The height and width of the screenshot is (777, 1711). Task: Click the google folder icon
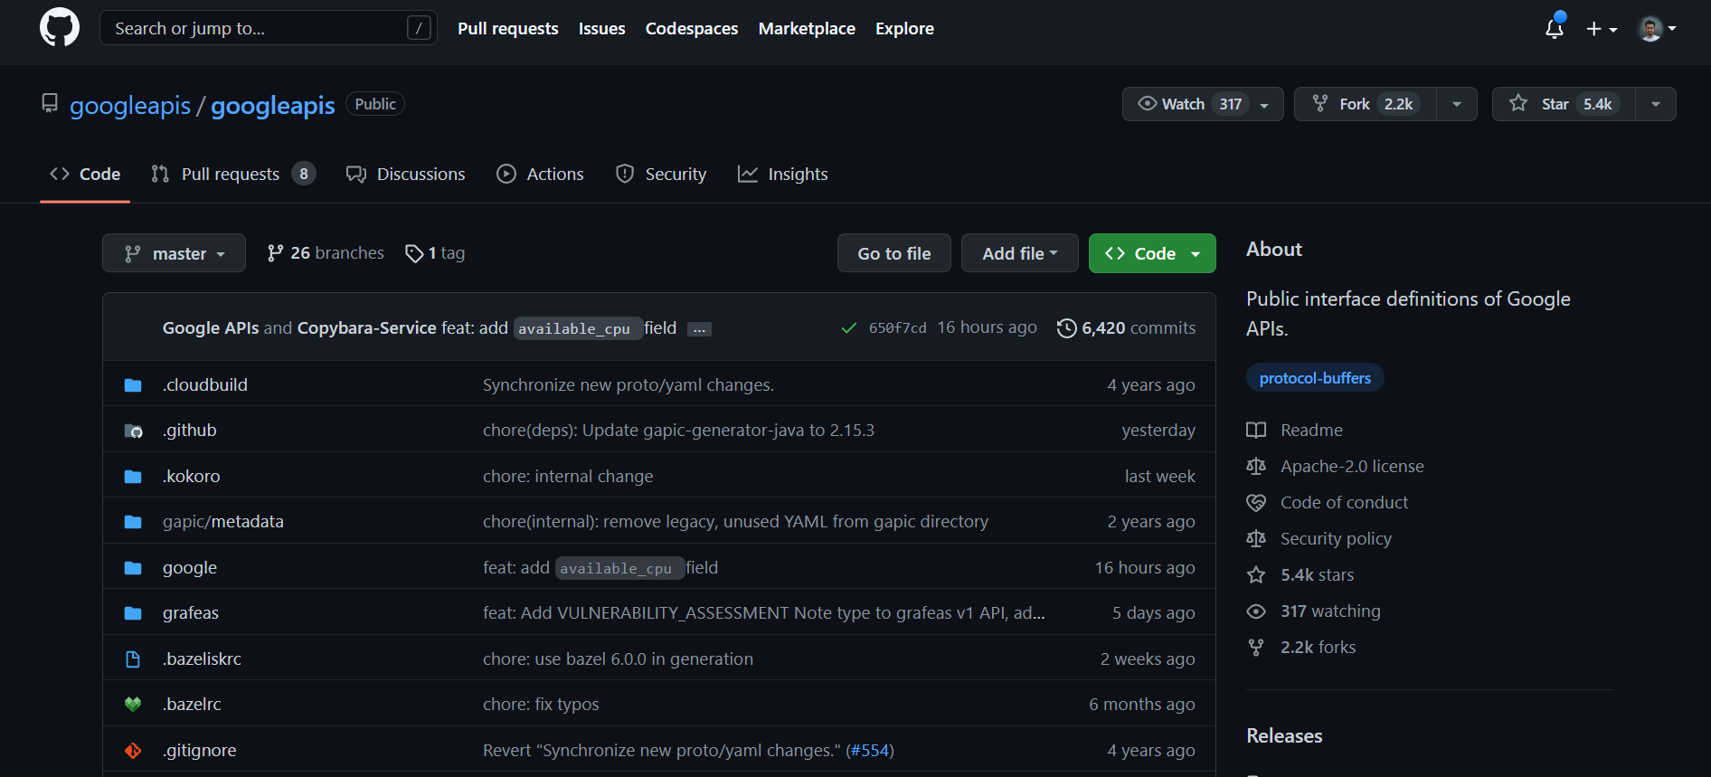point(133,568)
